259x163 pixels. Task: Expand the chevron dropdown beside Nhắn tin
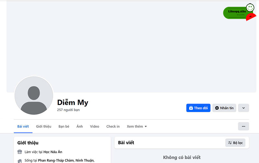pyautogui.click(x=243, y=108)
